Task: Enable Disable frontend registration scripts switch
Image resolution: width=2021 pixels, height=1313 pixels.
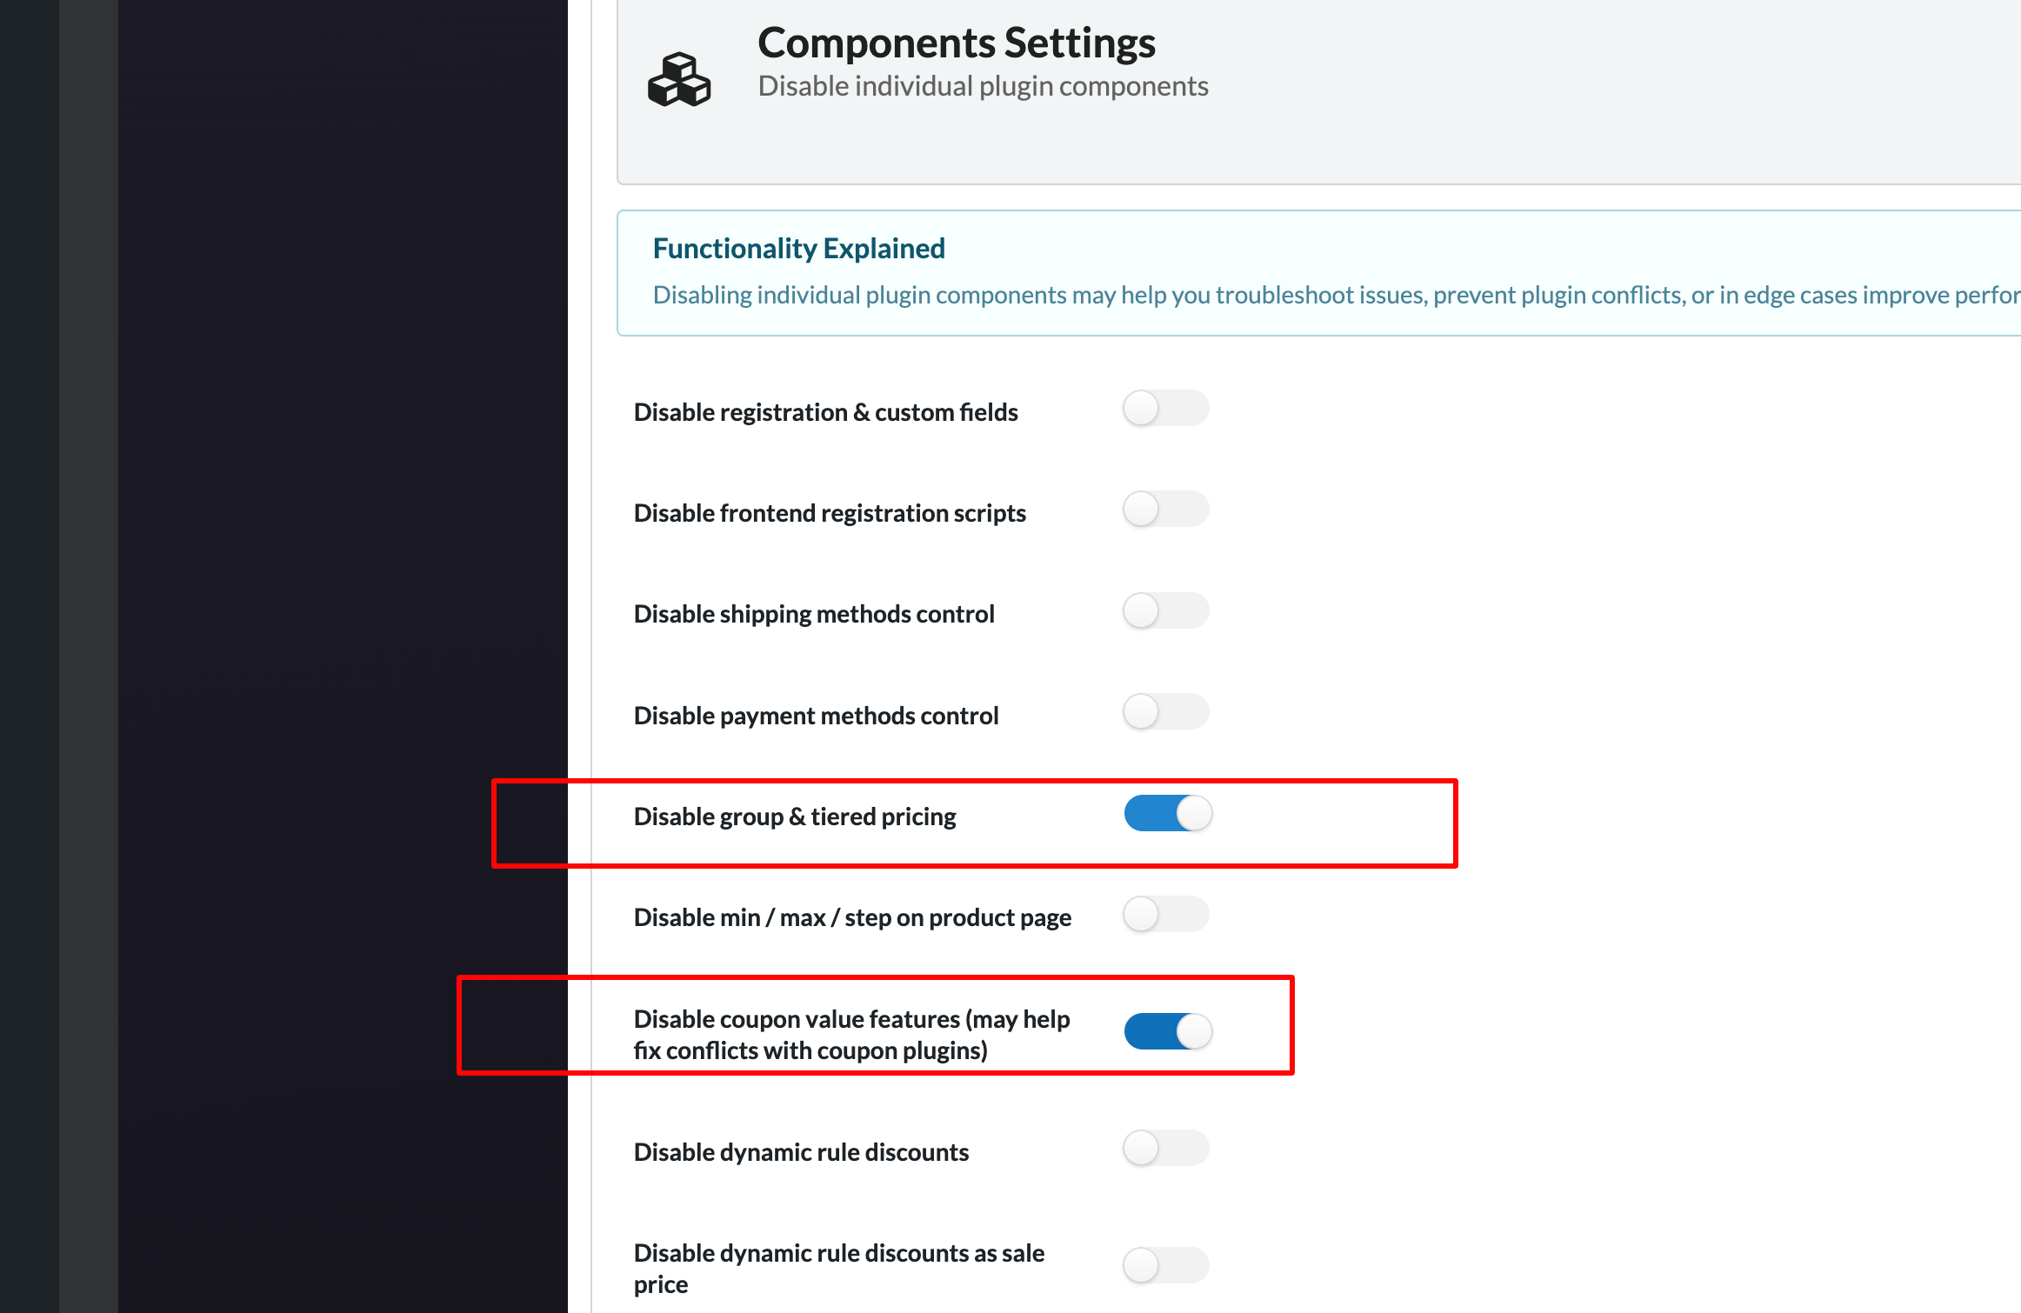Action: 1165,509
